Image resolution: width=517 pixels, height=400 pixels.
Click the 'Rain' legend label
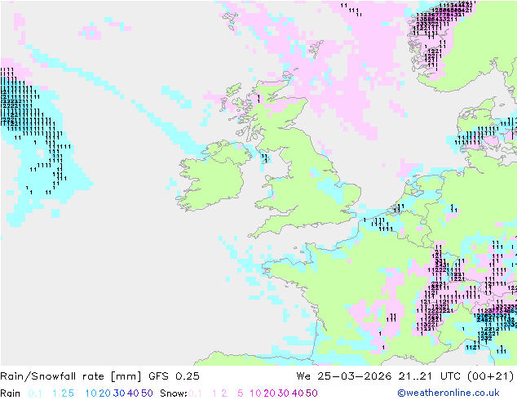point(11,393)
